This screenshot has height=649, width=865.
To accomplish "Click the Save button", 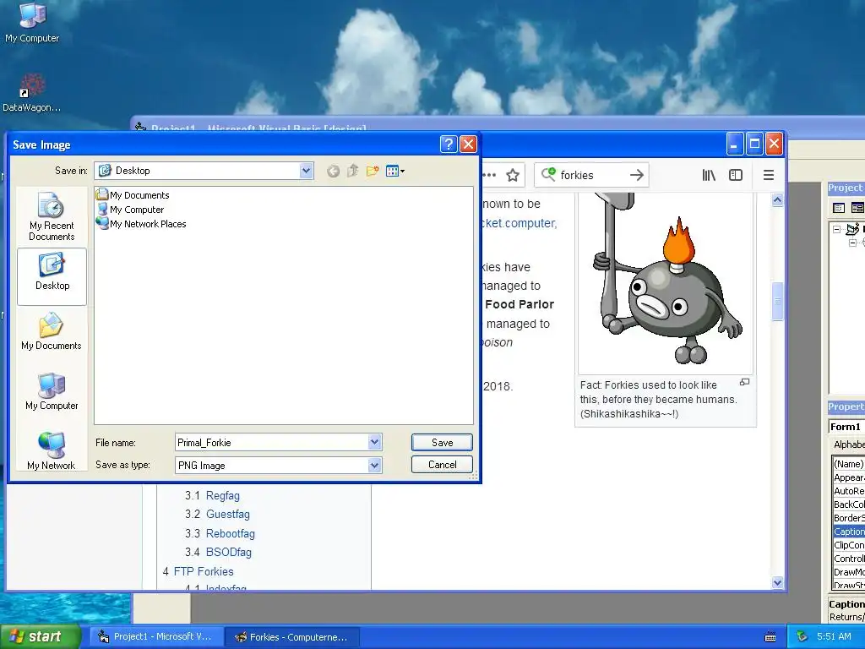I will 442,443.
